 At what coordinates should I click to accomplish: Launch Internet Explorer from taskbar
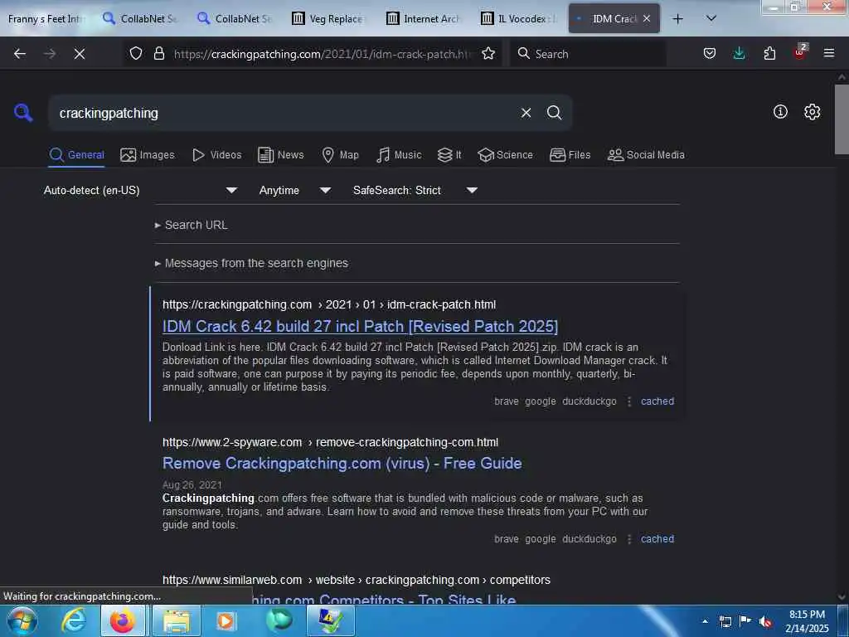pos(74,620)
